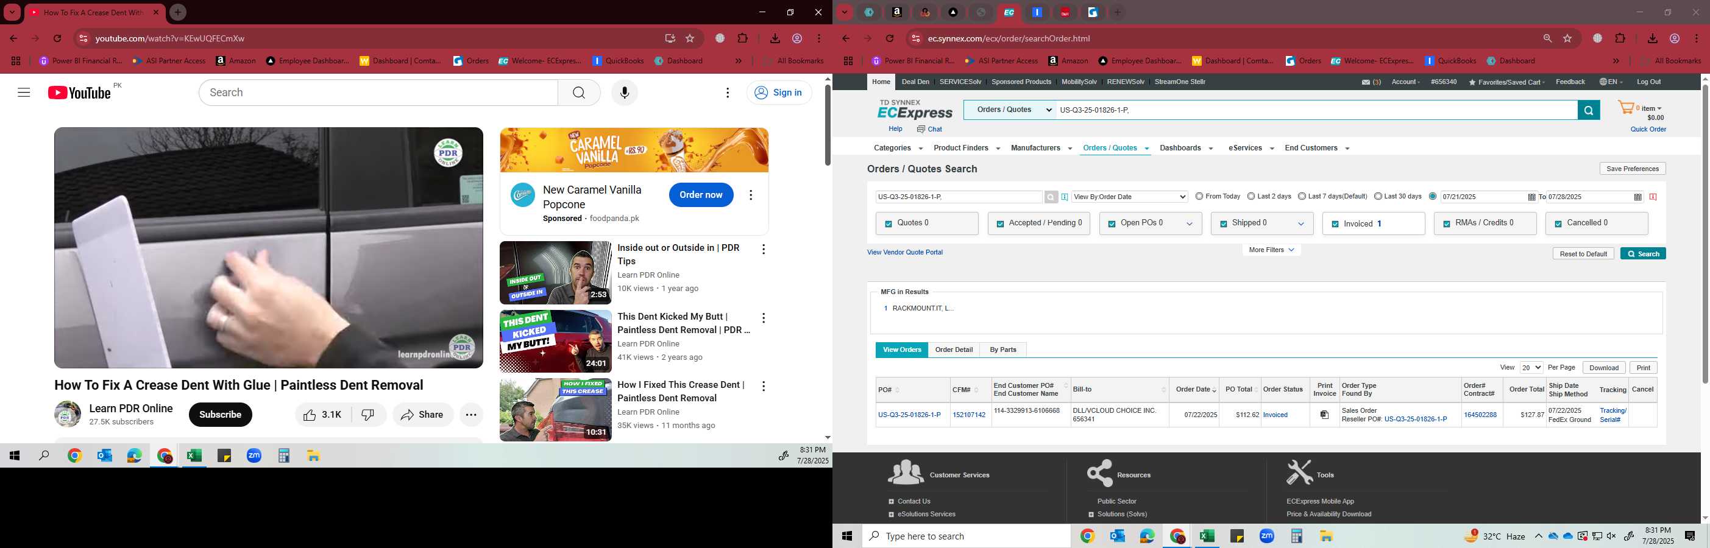Open the eServices navigation menu
1710x548 pixels.
pyautogui.click(x=1251, y=148)
